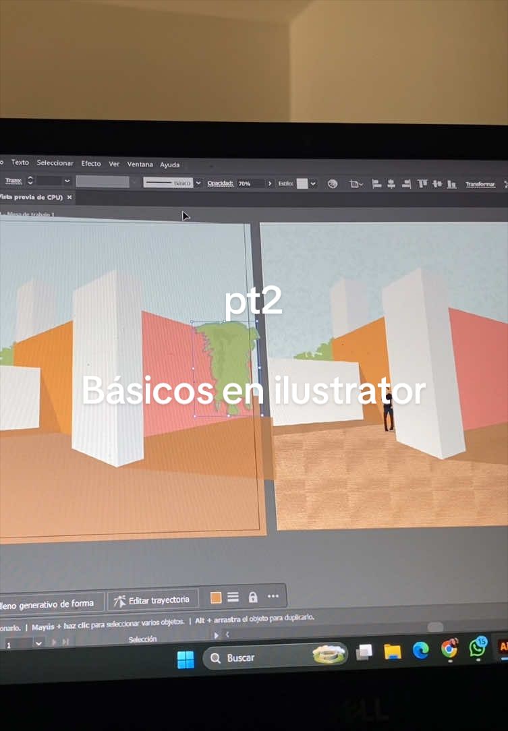Click the variable width profile box
Image resolution: width=508 pixels, height=731 pixels.
pos(102,181)
